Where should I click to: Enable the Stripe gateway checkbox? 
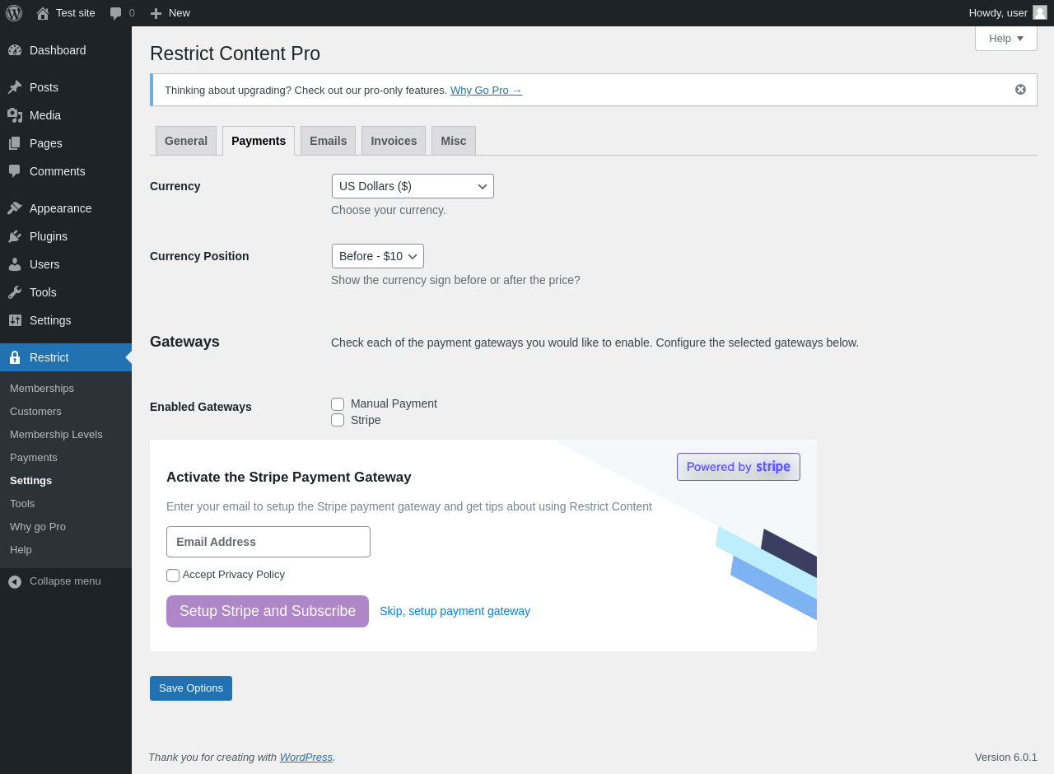[338, 420]
